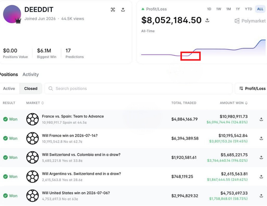Open the DEEDDIT profile avatar
The width and height of the screenshot is (267, 206).
pyautogui.click(x=12, y=14)
